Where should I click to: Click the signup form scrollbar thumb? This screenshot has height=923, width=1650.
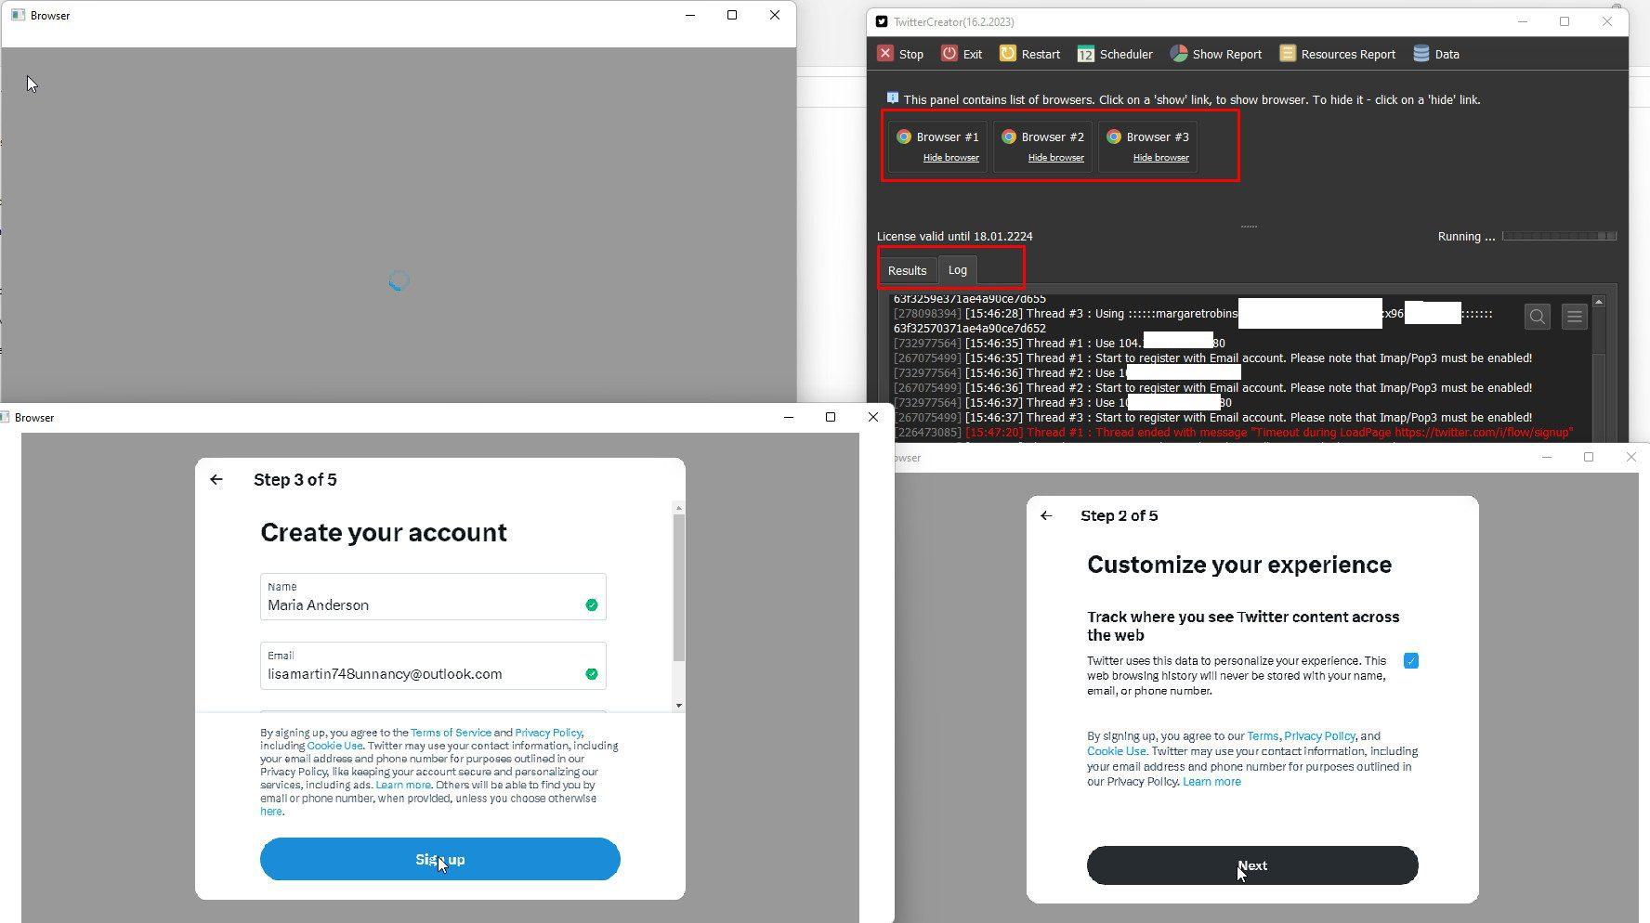679,587
